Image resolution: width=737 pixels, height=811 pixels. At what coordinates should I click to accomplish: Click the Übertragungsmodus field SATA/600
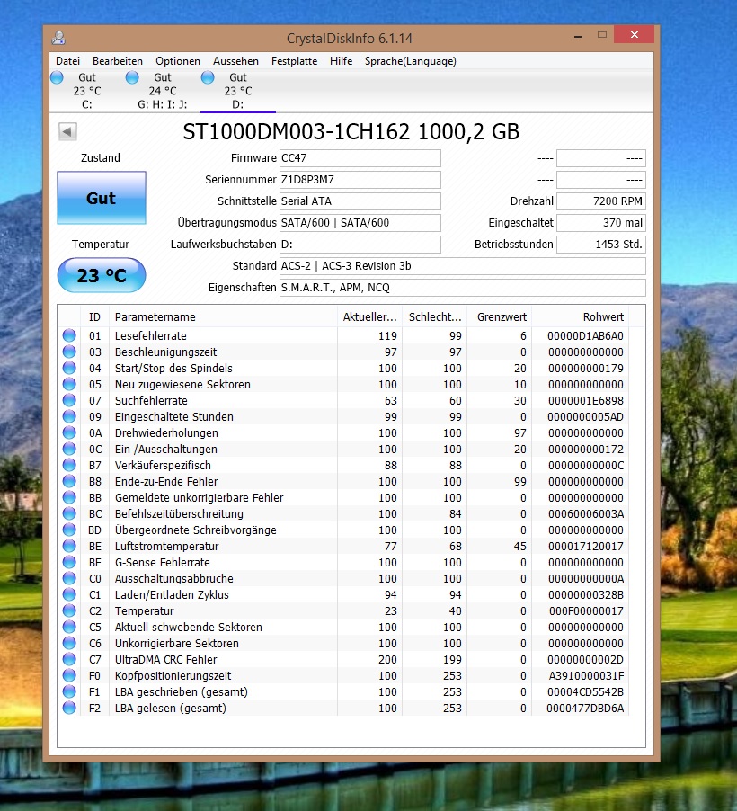pos(360,223)
